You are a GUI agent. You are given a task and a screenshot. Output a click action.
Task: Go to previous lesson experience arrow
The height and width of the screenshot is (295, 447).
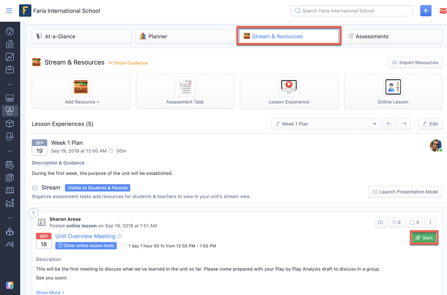[x=389, y=124]
